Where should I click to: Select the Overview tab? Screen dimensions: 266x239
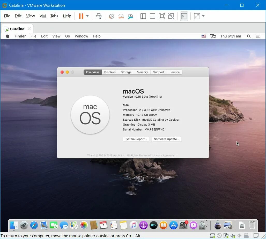(92, 72)
